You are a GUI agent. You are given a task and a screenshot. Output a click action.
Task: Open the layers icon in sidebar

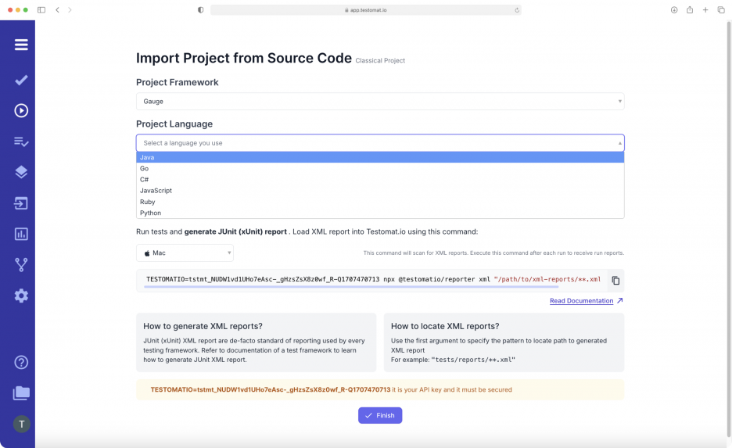tap(21, 172)
